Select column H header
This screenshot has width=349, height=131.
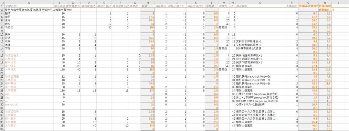(147, 3)
